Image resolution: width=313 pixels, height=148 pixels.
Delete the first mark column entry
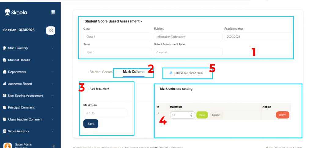282,115
